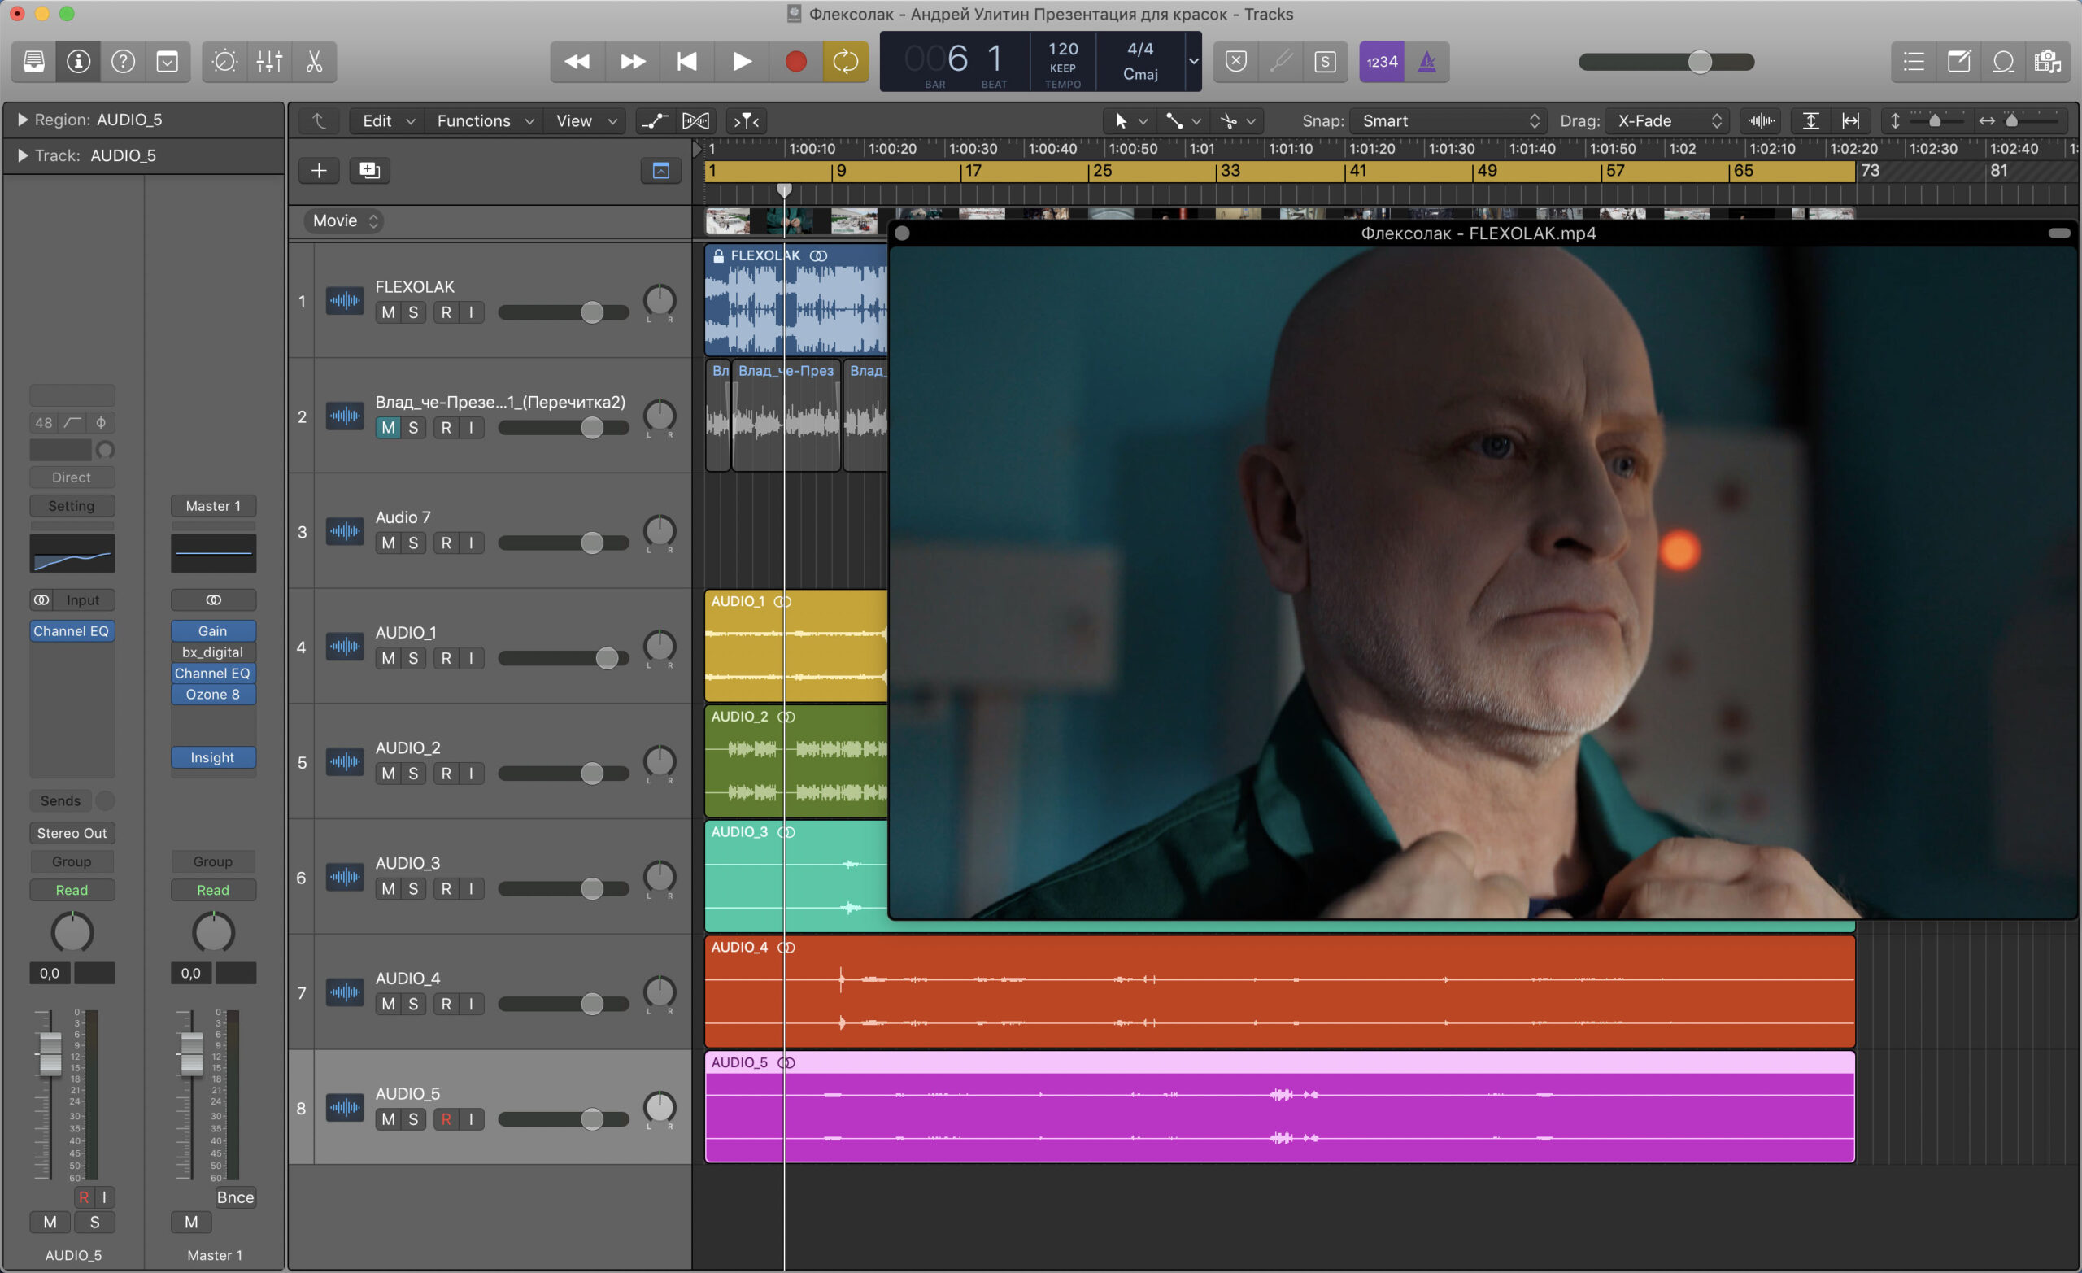Click the Record button in transport

tap(795, 62)
